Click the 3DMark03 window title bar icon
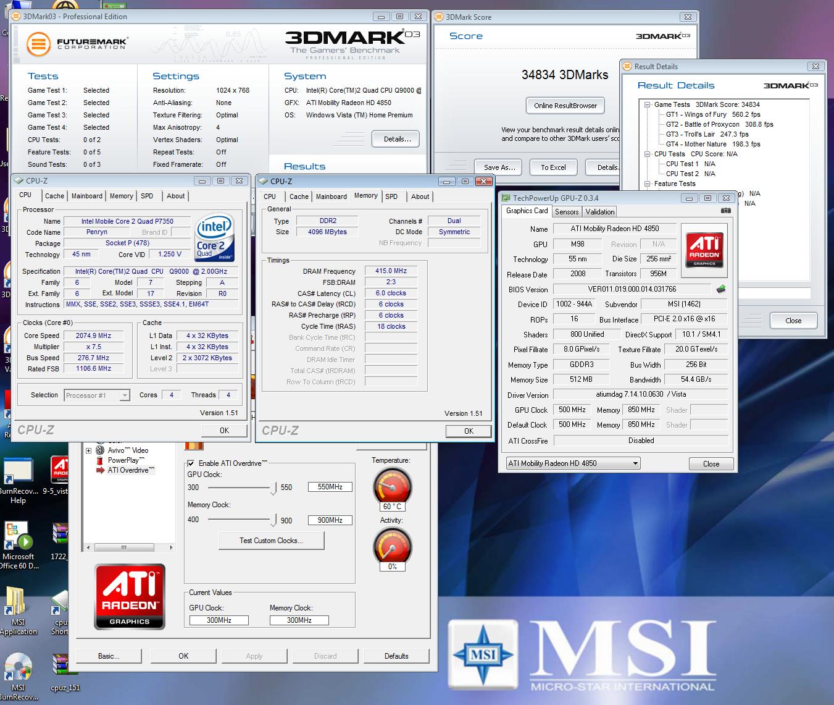 click(x=17, y=16)
